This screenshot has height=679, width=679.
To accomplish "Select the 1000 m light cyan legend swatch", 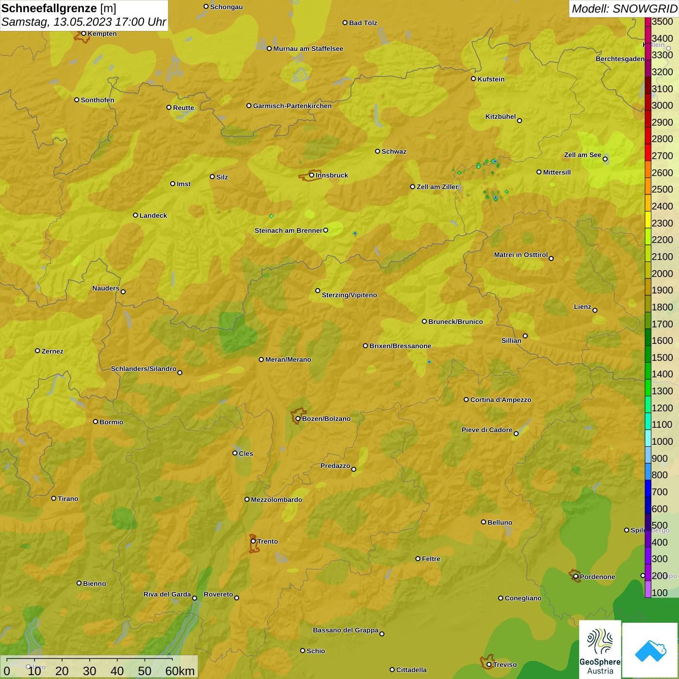I will tap(648, 438).
